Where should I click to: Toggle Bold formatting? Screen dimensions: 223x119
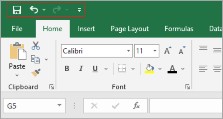pos(67,69)
